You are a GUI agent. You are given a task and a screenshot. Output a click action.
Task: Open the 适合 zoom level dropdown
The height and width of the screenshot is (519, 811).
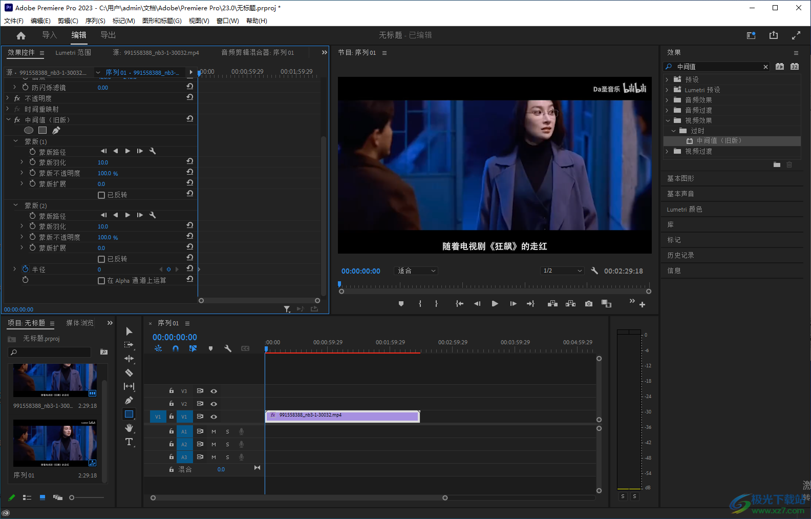point(416,271)
